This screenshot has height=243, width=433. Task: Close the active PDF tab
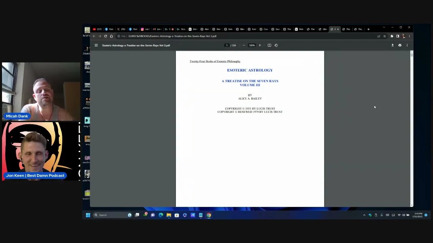pyautogui.click(x=338, y=29)
